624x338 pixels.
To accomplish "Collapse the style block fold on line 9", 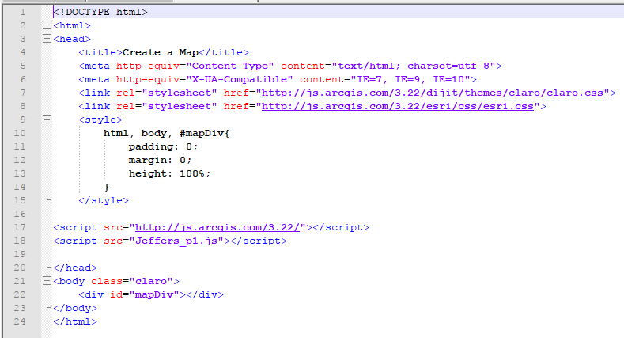I will click(47, 120).
